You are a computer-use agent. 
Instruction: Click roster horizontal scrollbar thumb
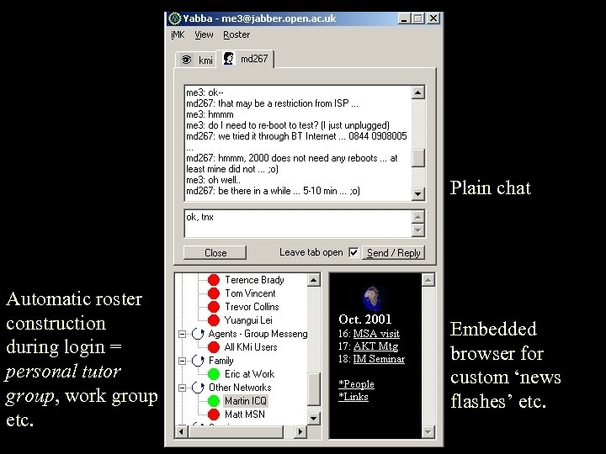236,431
